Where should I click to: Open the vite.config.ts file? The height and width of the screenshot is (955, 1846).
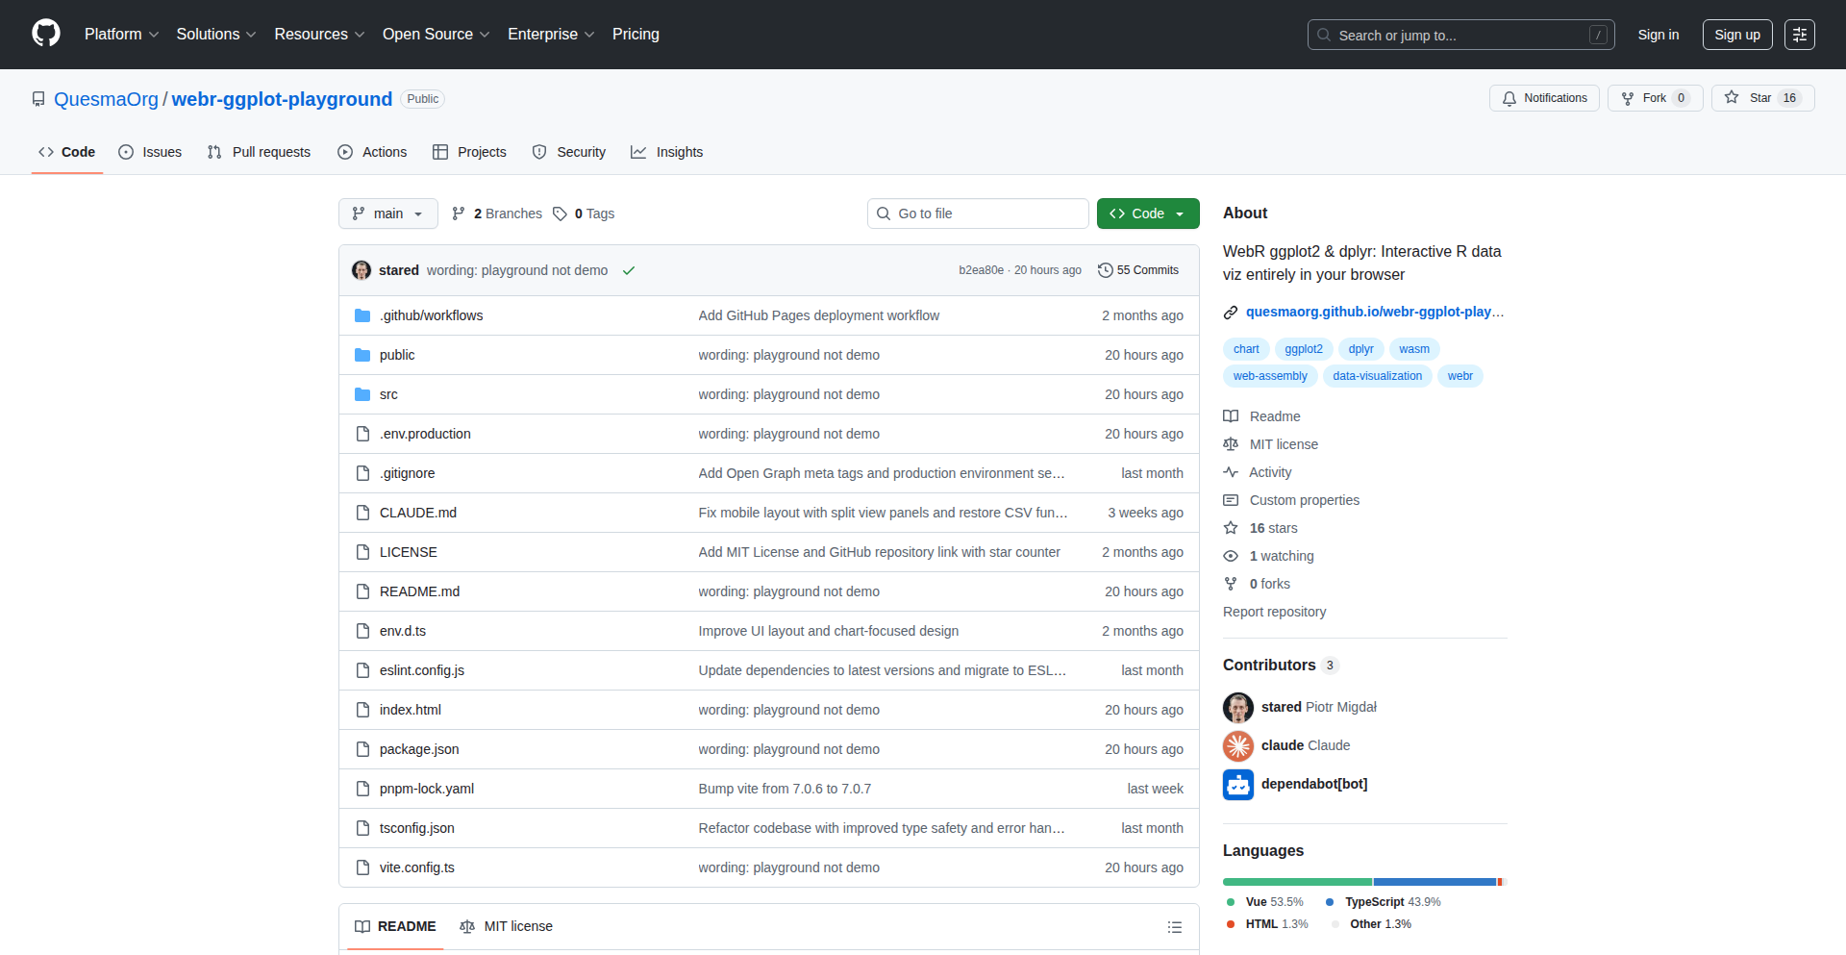416,867
